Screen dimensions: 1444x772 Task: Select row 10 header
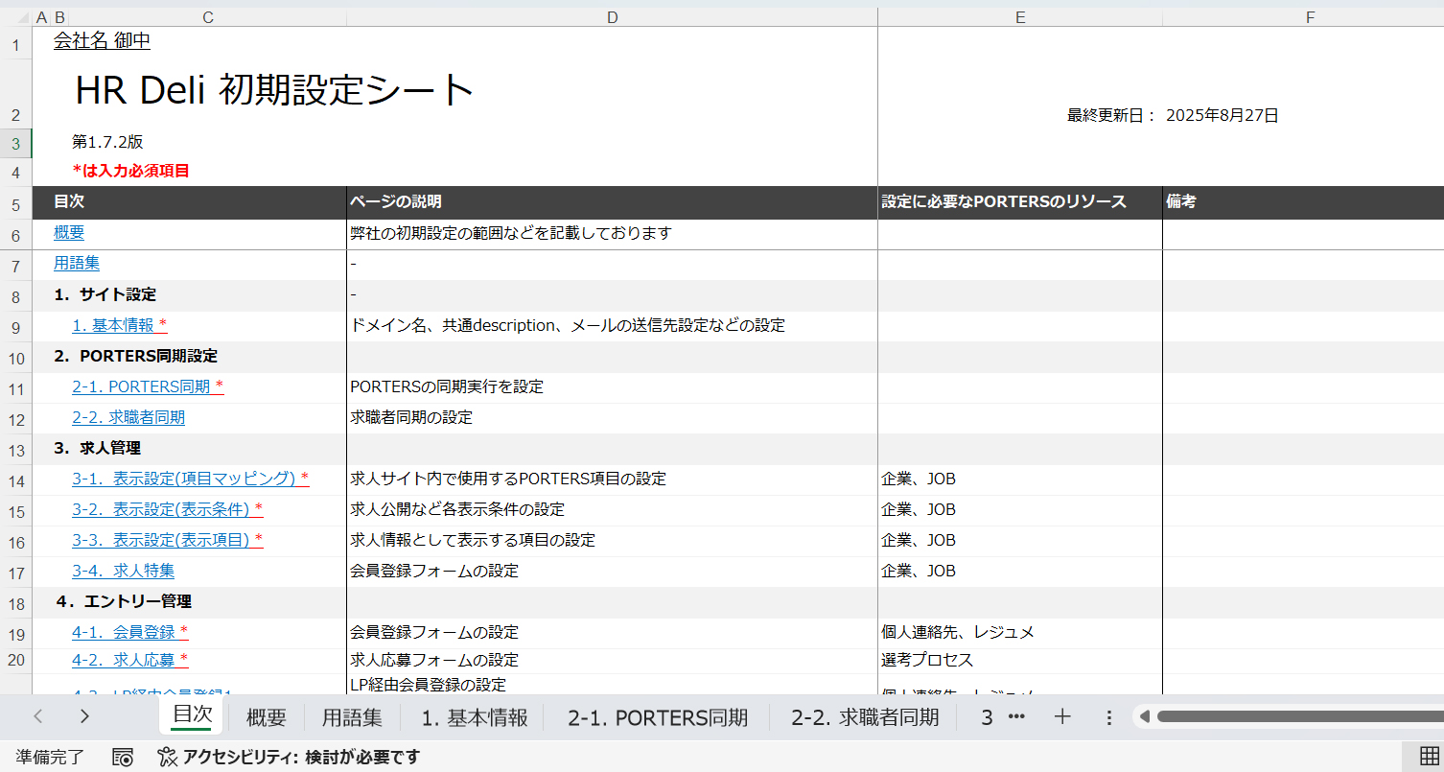pyautogui.click(x=15, y=359)
